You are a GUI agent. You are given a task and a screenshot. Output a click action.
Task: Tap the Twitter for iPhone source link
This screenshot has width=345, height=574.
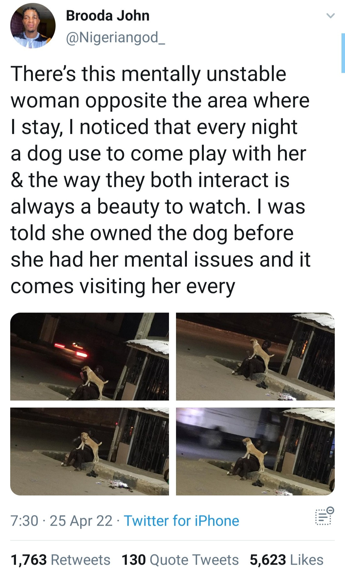[x=181, y=521]
